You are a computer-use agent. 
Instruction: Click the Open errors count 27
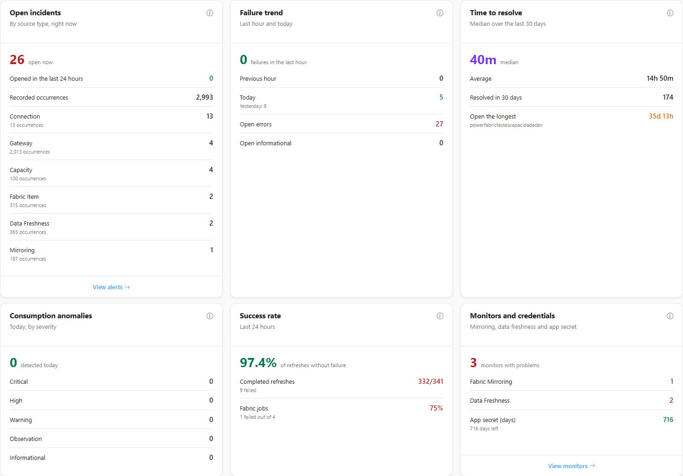439,124
